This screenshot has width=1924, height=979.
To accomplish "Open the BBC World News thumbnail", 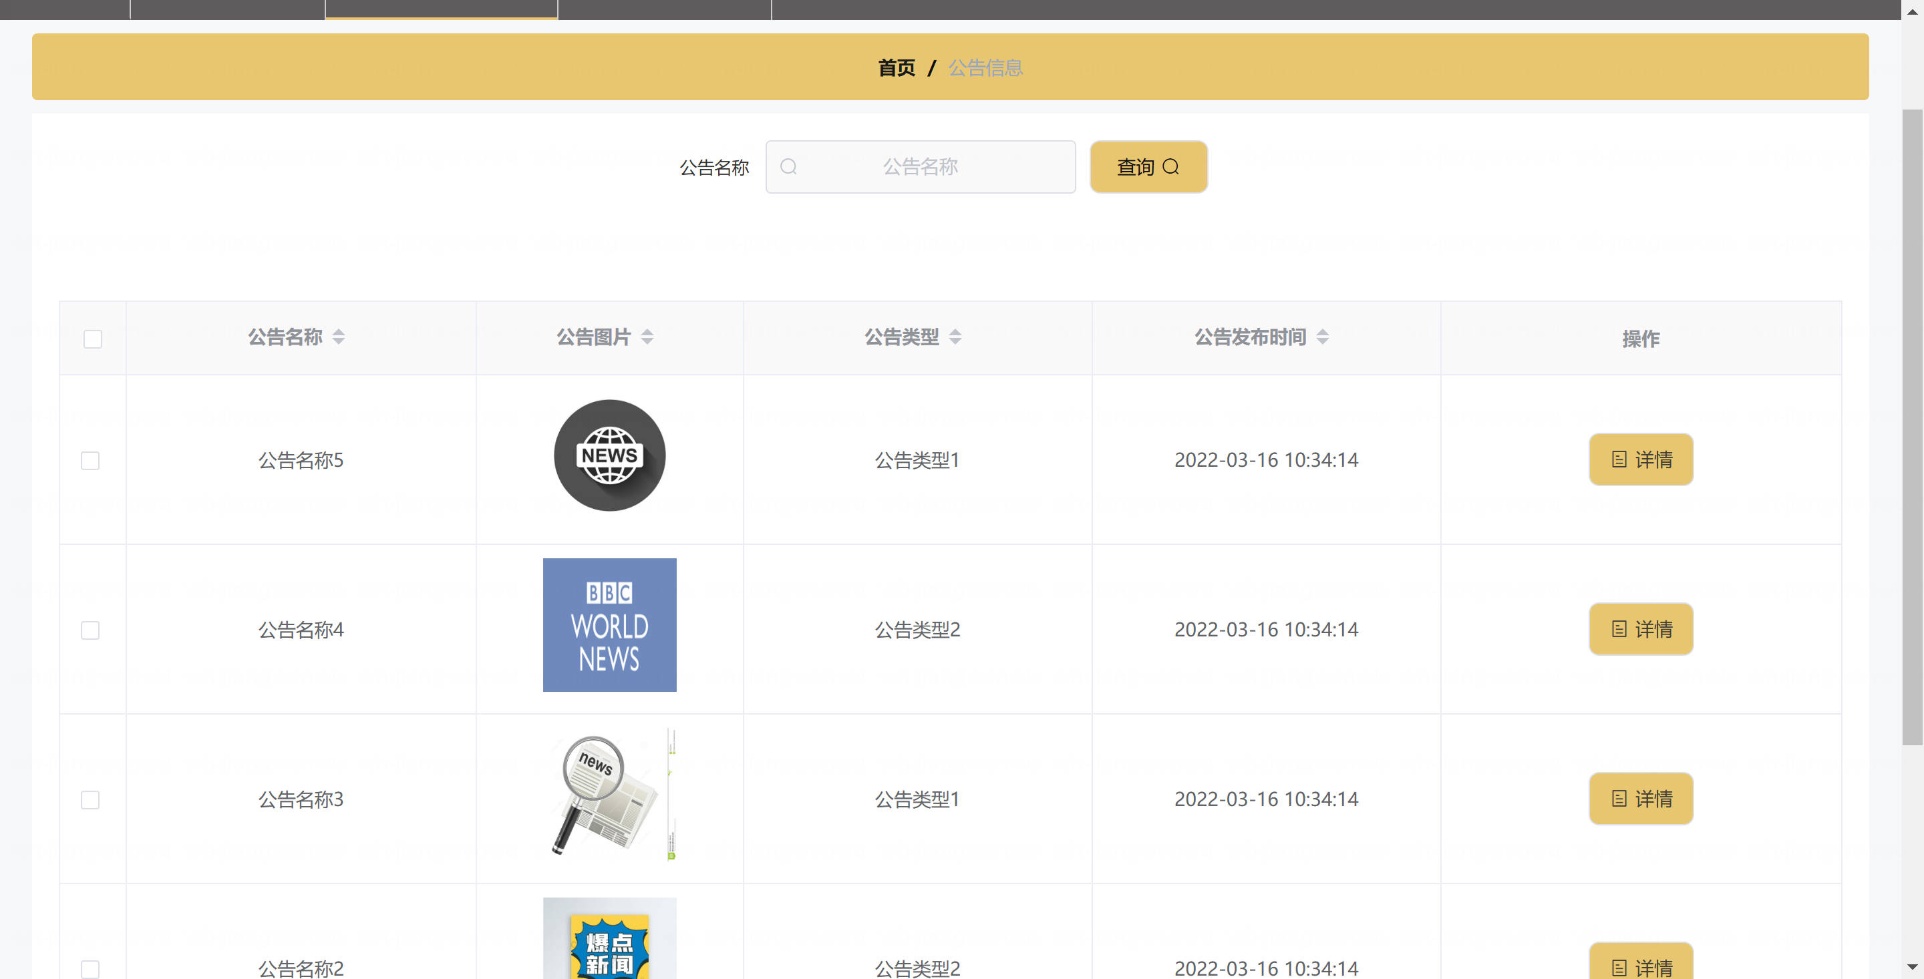I will pos(609,625).
